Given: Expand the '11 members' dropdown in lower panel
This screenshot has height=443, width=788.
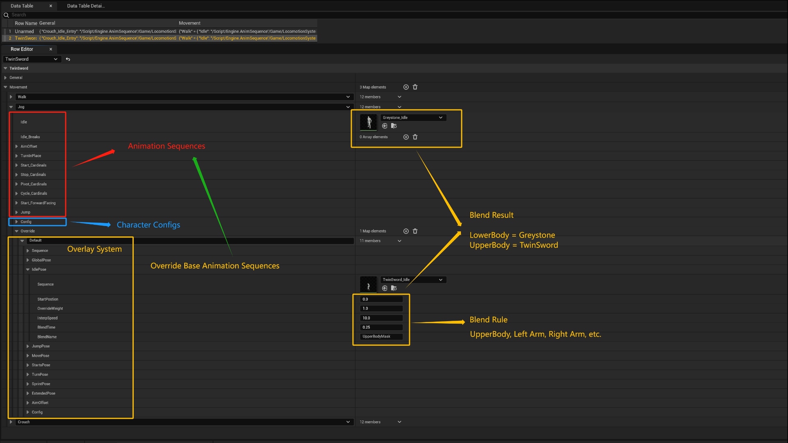Looking at the screenshot, I should [399, 240].
